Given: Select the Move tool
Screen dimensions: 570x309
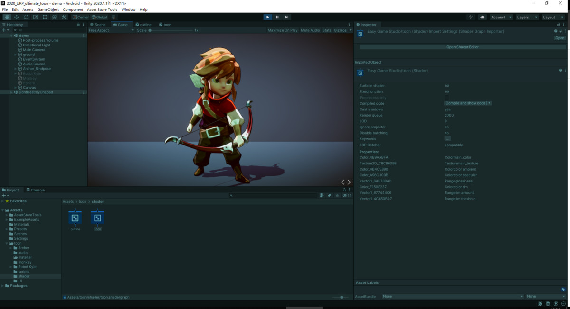Looking at the screenshot, I should (17, 17).
